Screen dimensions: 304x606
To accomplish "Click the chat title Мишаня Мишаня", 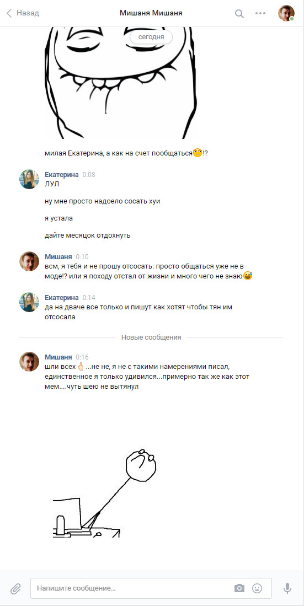I will (151, 13).
